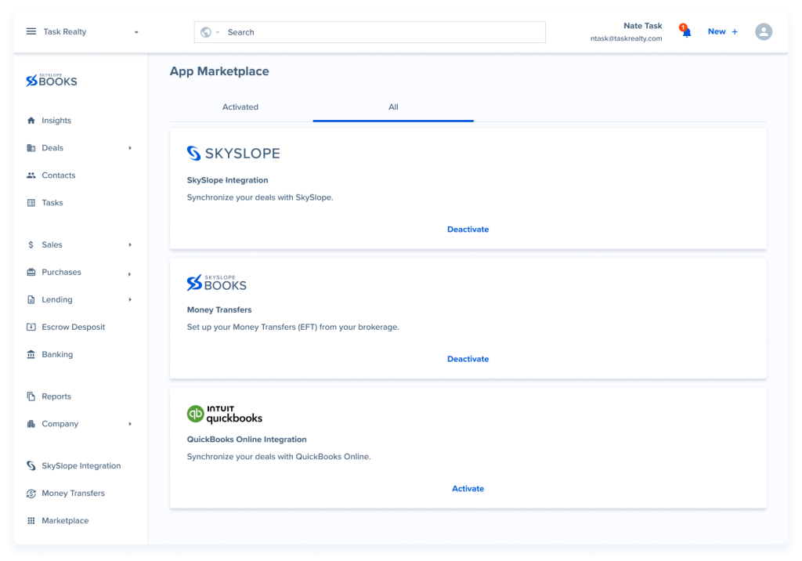Open the user profile avatar
This screenshot has width=802, height=561.
pyautogui.click(x=763, y=32)
